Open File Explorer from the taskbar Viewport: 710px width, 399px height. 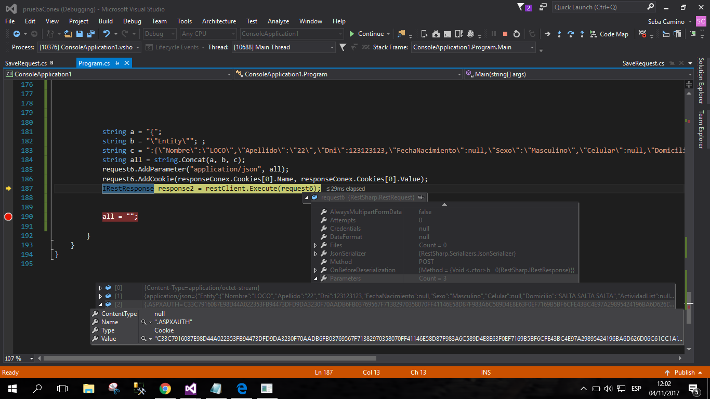tap(89, 388)
